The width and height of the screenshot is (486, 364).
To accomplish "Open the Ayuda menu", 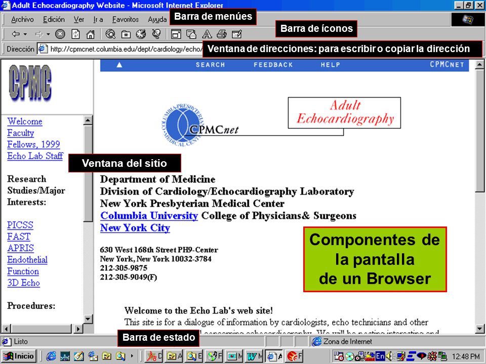I will point(157,20).
